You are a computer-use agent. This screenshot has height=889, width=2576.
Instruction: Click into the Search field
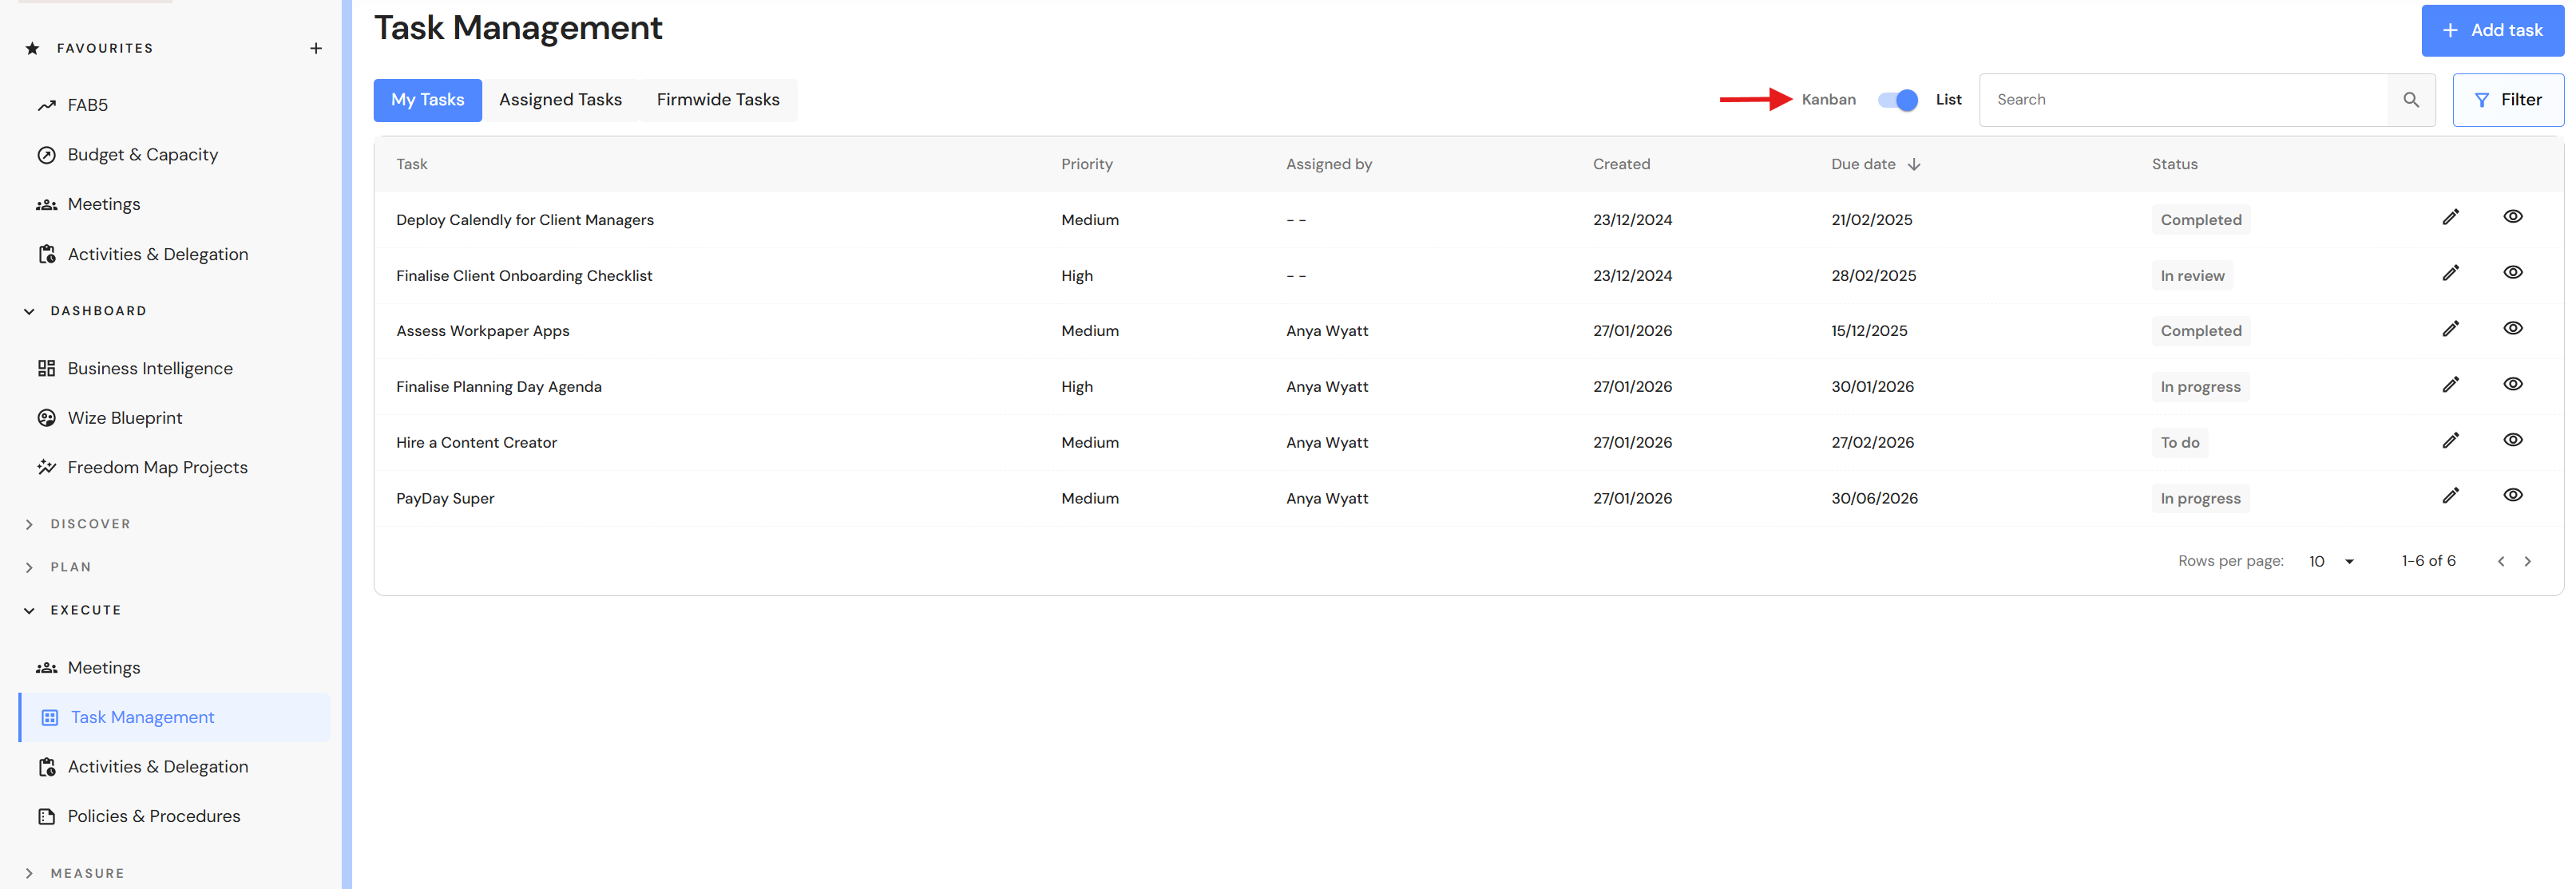click(2180, 100)
